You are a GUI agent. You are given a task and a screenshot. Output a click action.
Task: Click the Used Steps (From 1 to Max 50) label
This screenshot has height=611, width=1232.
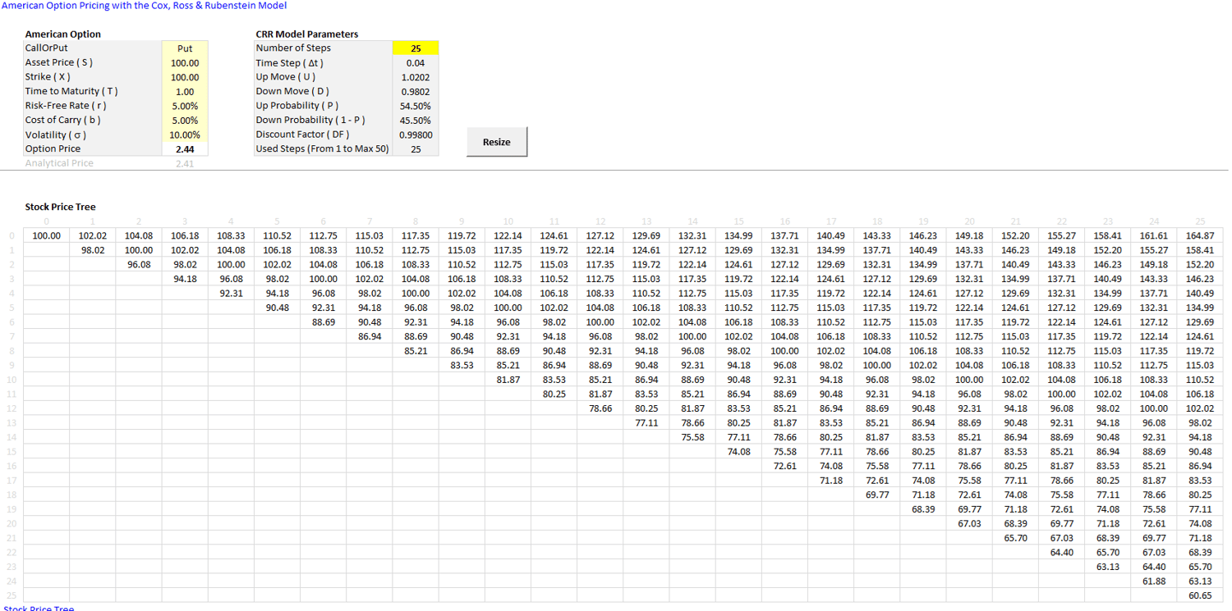click(322, 149)
